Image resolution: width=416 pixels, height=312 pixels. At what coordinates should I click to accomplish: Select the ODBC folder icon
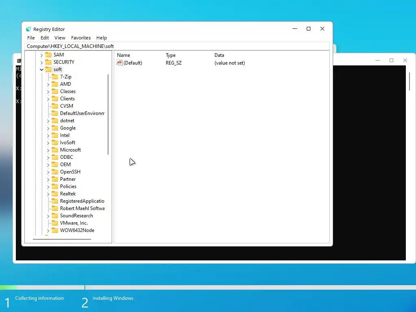[55, 157]
